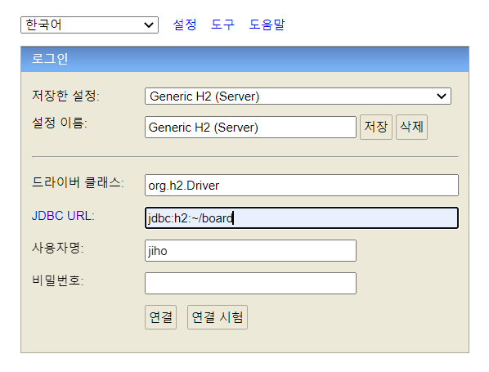Click the 비밀번호: label

coord(58,280)
